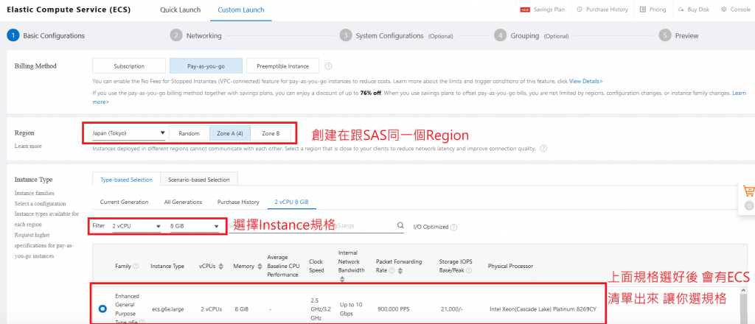Click the Billing Method help question mark
755x324 pixels.
tap(328, 66)
